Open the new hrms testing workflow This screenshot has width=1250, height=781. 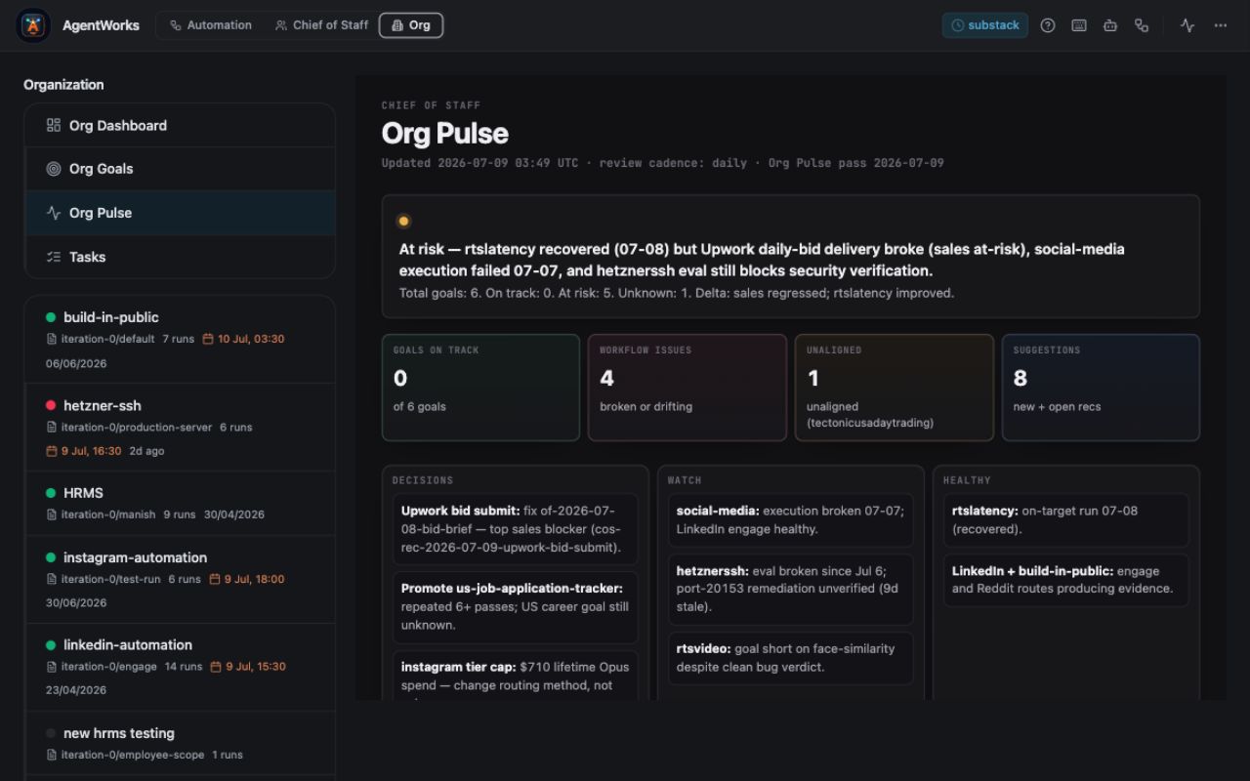[180, 743]
